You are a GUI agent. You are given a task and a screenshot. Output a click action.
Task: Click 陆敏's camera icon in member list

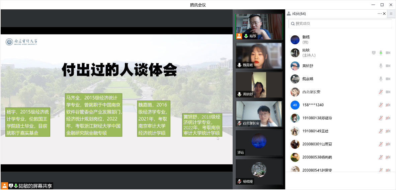click(388, 53)
